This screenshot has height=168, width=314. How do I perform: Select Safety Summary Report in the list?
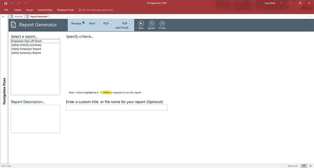pos(35,53)
